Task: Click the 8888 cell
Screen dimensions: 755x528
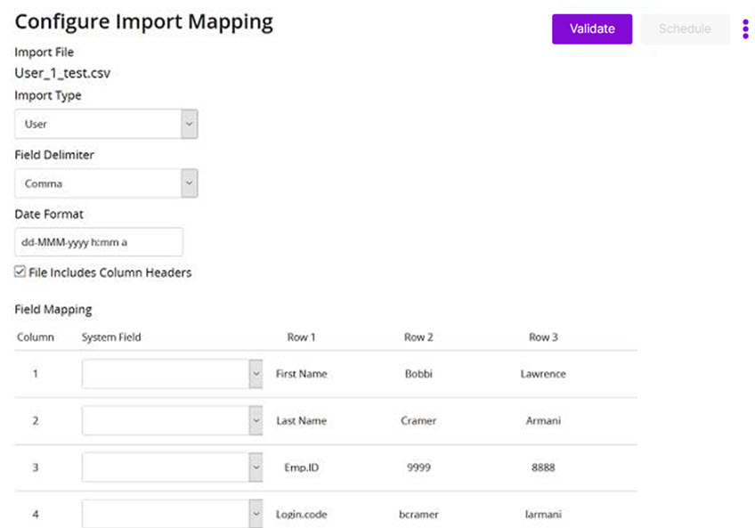Action: tap(543, 467)
